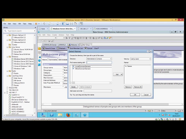Viewport: 186px width, 139px height.
Task: Click the VMware Unity mode toolbar icon
Action: 76,24
